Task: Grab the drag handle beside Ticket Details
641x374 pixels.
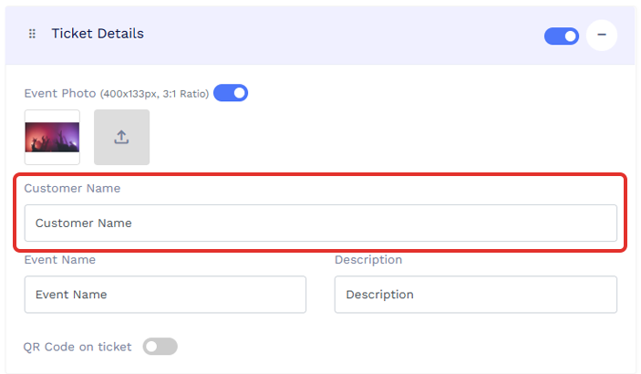Action: [32, 34]
